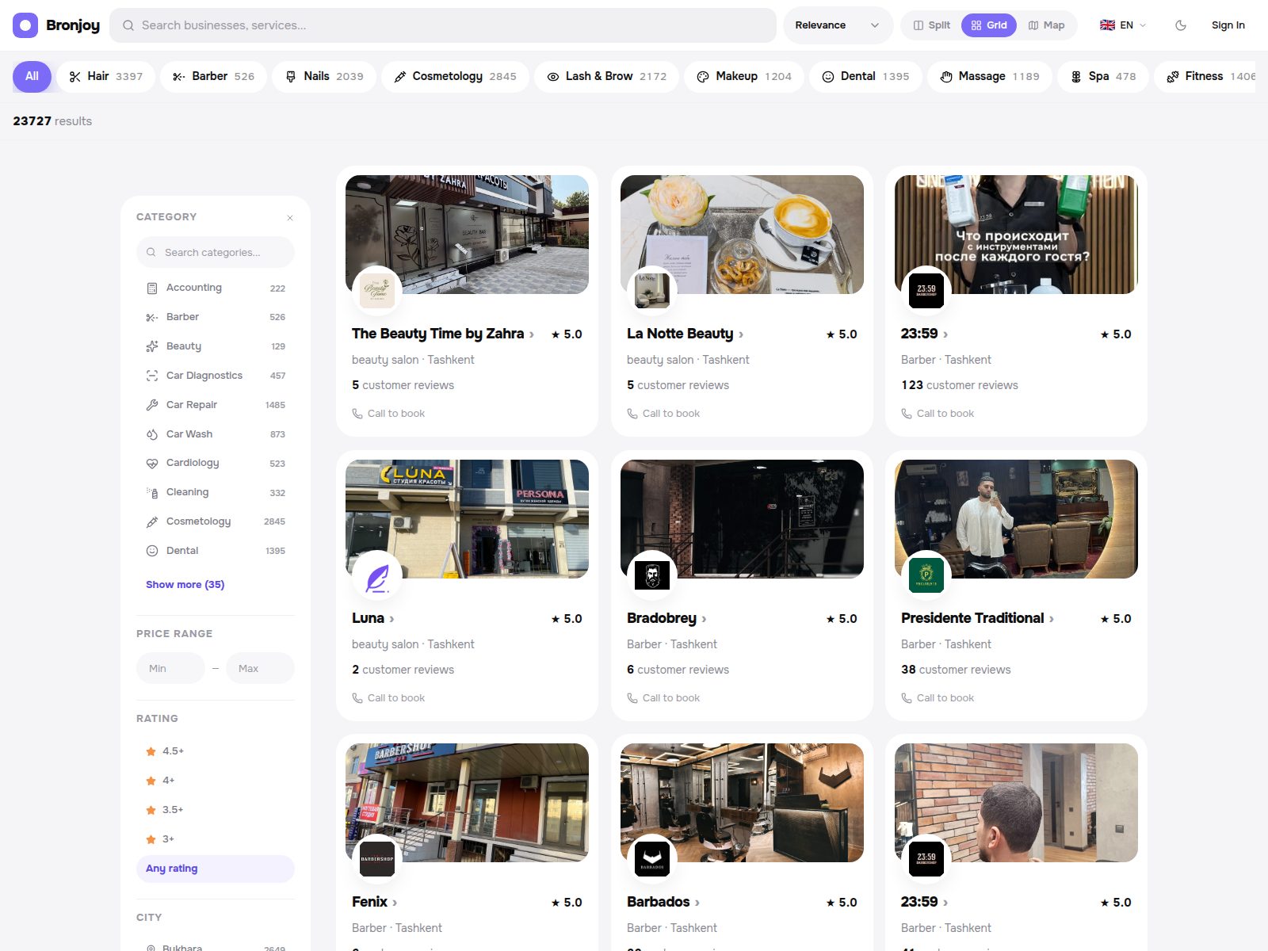1268x951 pixels.
Task: Click the Beauty sparkle icon in sidebar
Action: pyautogui.click(x=152, y=346)
